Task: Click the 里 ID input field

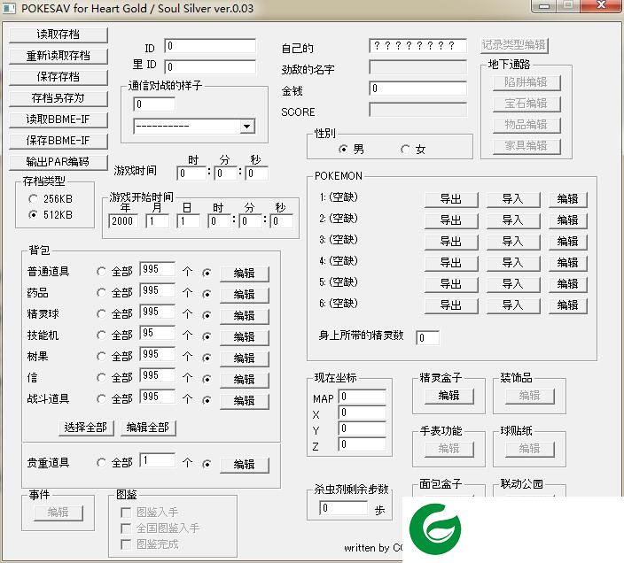Action: point(210,66)
